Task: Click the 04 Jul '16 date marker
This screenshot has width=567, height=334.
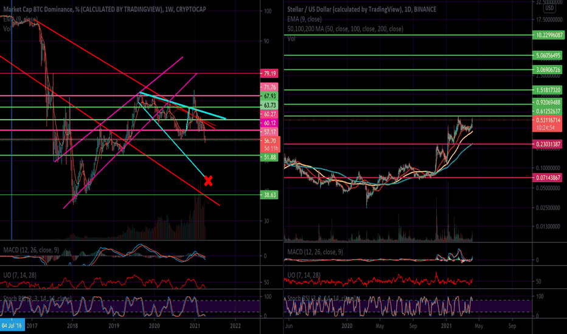Action: tap(12, 325)
